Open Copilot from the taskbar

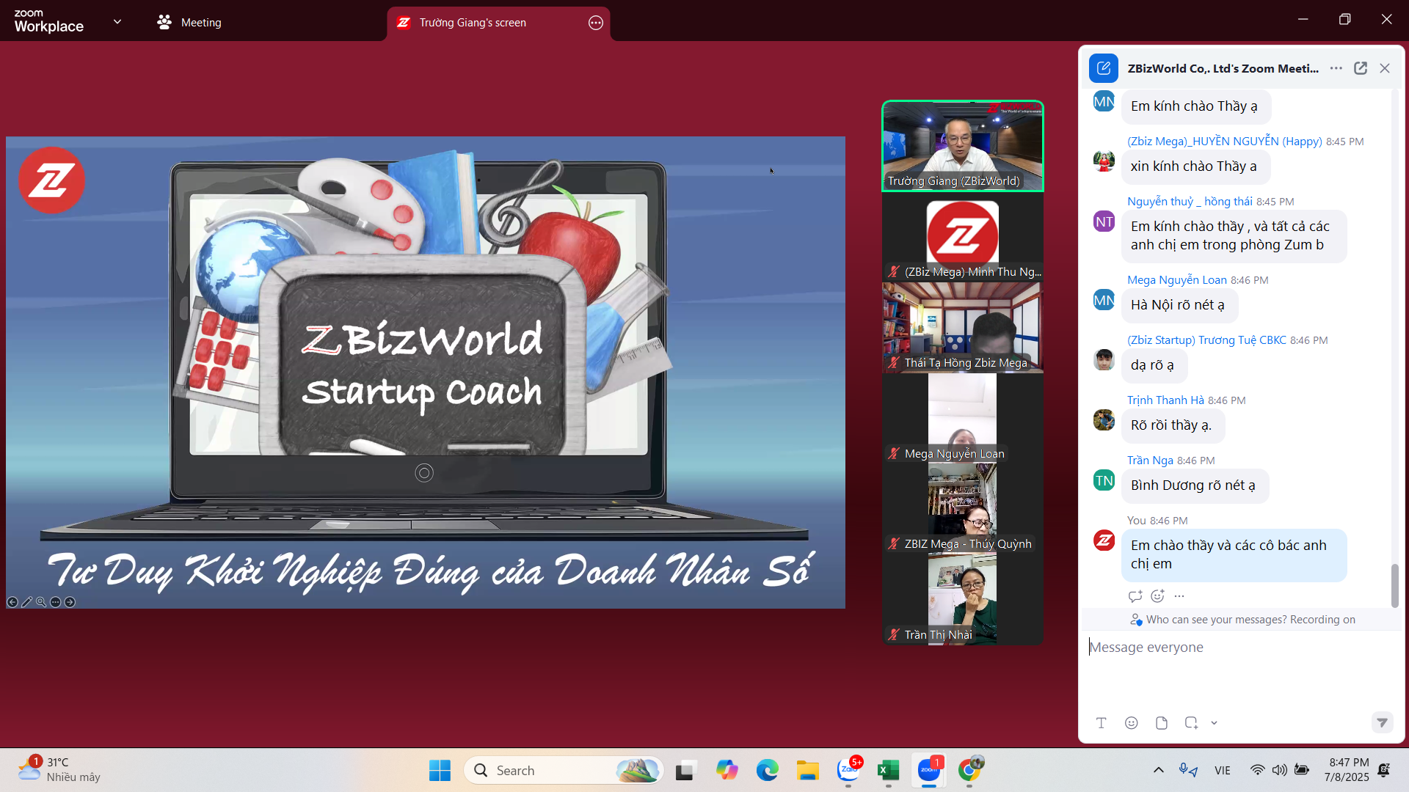pyautogui.click(x=727, y=771)
